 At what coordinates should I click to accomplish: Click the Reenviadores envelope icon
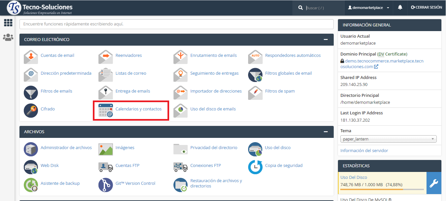pyautogui.click(x=106, y=57)
